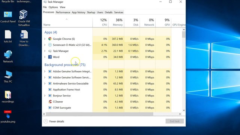Sort processes by Name column

point(67,22)
